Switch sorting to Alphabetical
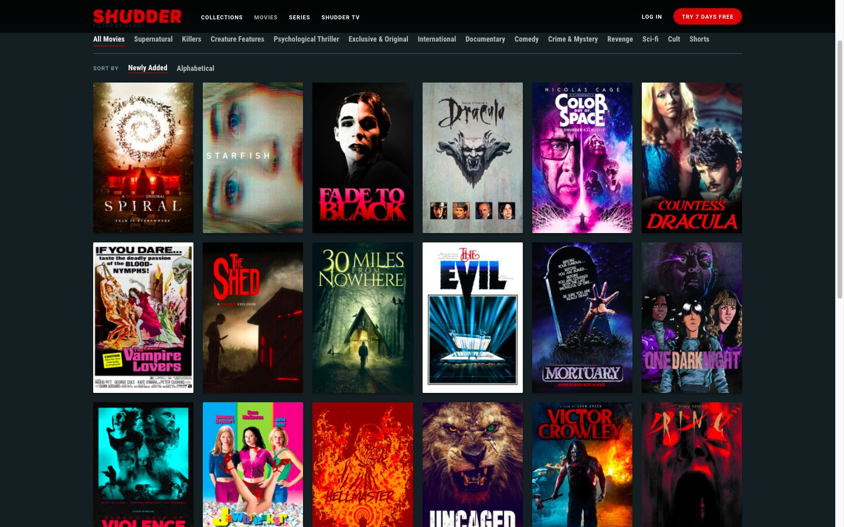 195,69
